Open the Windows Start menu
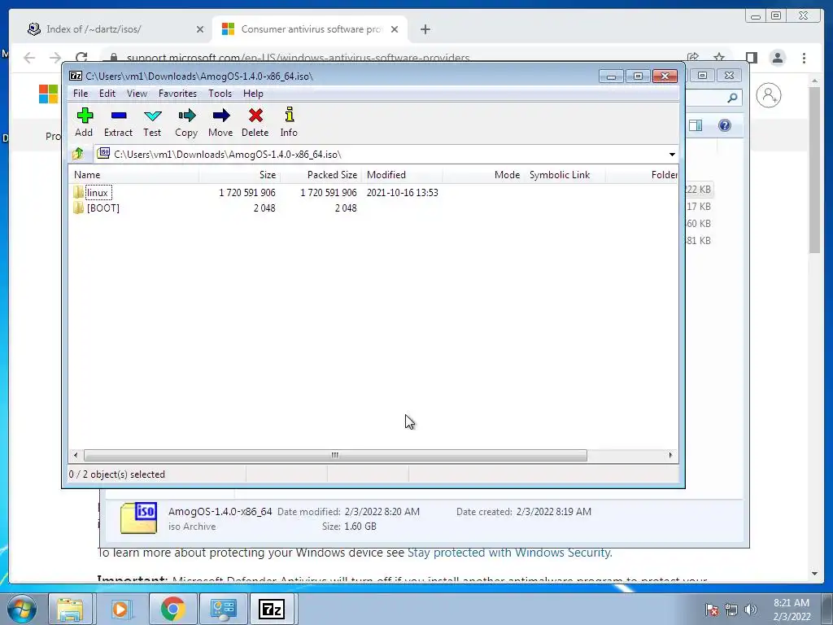This screenshot has height=625, width=833. (x=22, y=609)
